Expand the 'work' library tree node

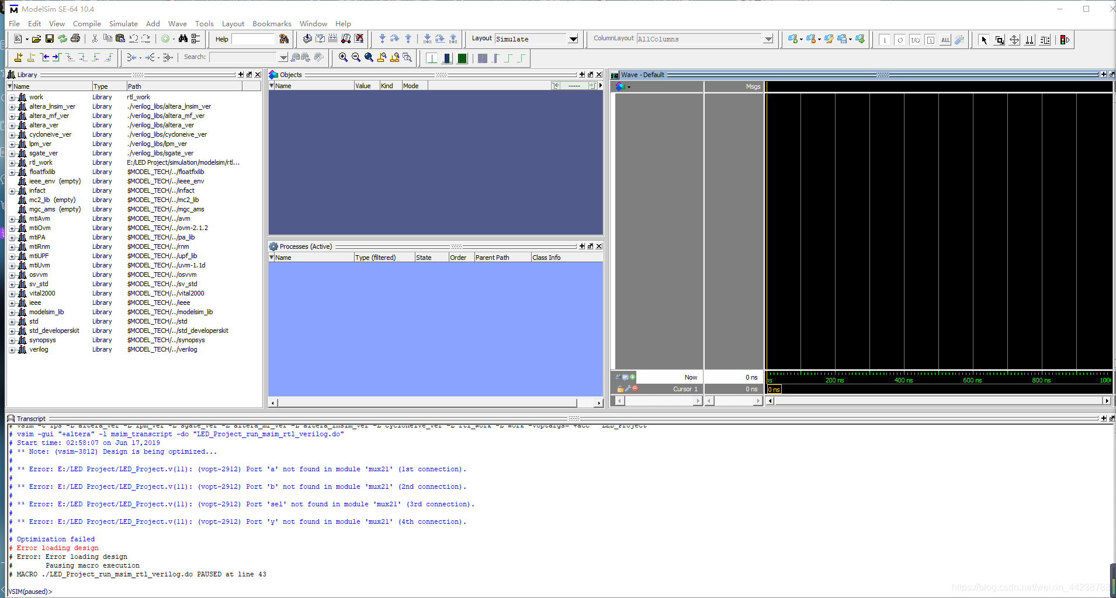pyautogui.click(x=12, y=98)
